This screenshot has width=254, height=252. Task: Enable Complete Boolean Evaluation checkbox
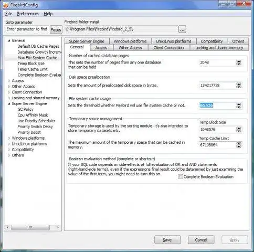(181, 177)
